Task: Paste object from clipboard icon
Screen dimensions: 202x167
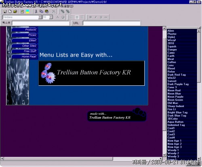Action: 47,12
